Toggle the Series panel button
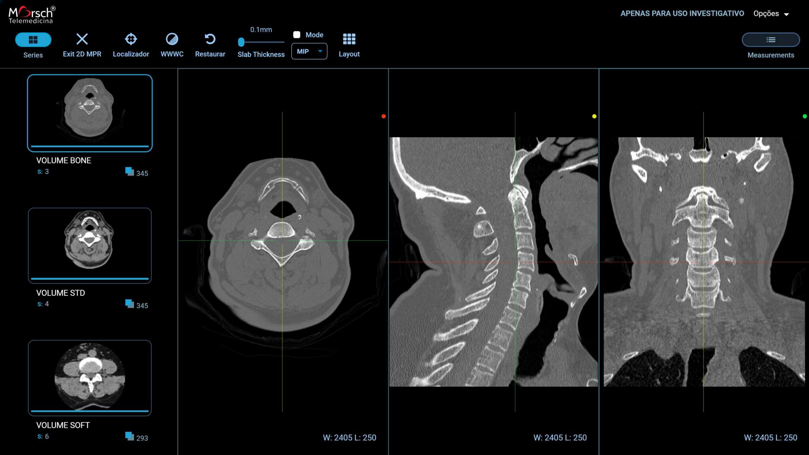The width and height of the screenshot is (809, 455). [33, 39]
